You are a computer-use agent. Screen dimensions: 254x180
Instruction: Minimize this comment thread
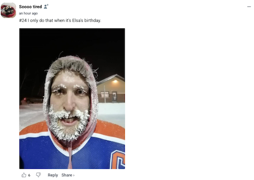point(249,7)
